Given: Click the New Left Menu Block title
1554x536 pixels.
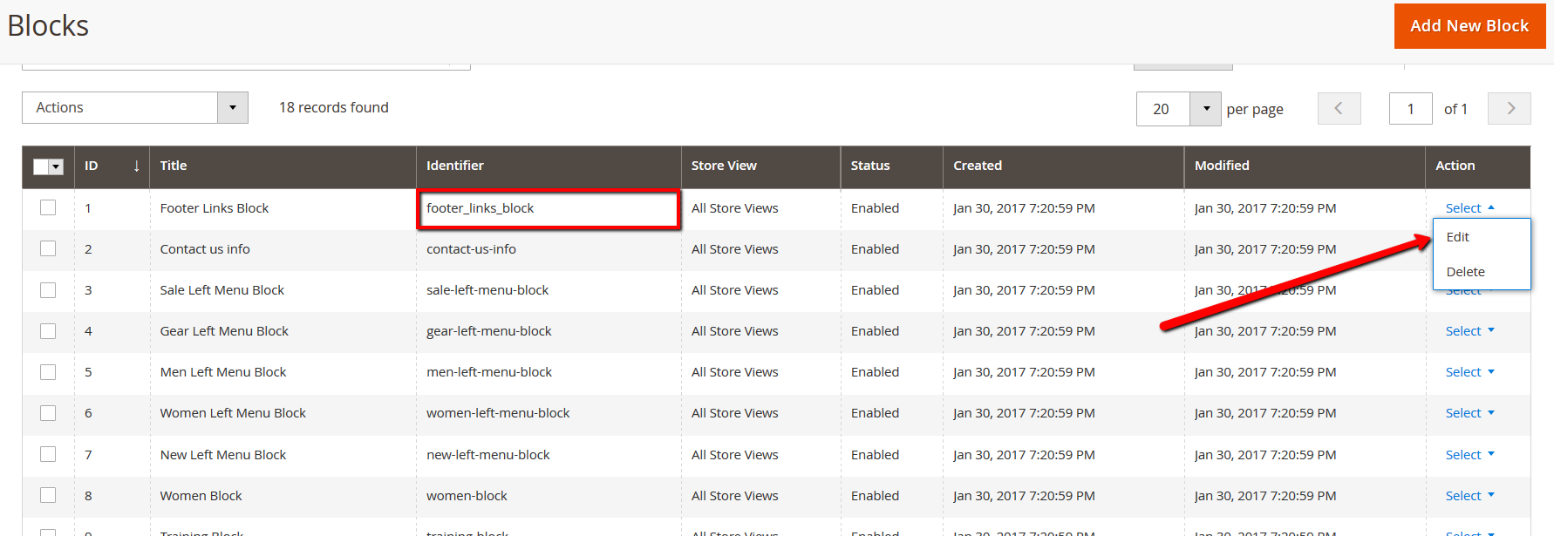Looking at the screenshot, I should 223,455.
